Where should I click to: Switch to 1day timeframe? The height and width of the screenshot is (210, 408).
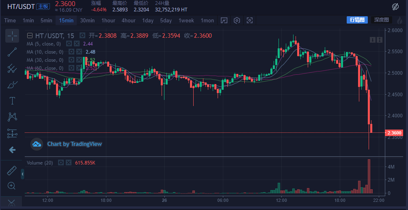pos(148,21)
